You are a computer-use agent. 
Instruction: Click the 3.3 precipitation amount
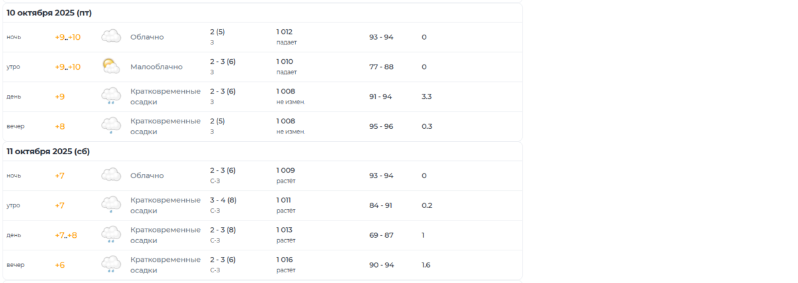tap(426, 96)
